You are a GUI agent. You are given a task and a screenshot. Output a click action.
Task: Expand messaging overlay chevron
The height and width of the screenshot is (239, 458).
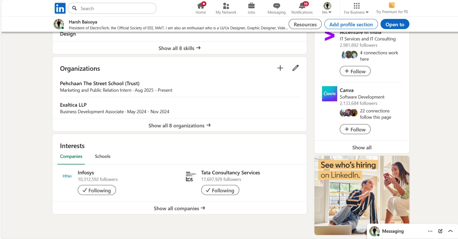click(x=451, y=231)
